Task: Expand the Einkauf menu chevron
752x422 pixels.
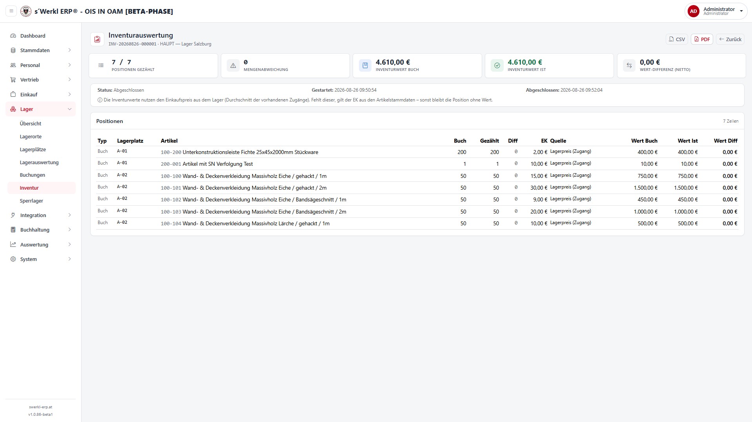Action: click(69, 94)
